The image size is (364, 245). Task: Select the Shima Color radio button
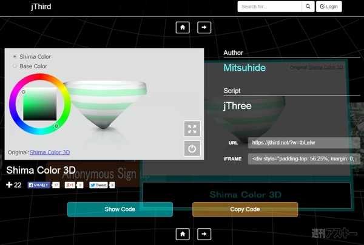coord(15,56)
